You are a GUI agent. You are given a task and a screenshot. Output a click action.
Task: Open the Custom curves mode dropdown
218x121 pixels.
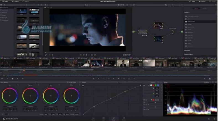(x=153, y=82)
